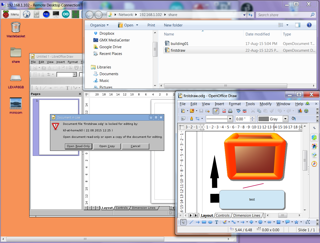Image resolution: width=320 pixels, height=243 pixels.
Task: Select the Text tool in OpenOffice Draw
Action: coord(216,222)
